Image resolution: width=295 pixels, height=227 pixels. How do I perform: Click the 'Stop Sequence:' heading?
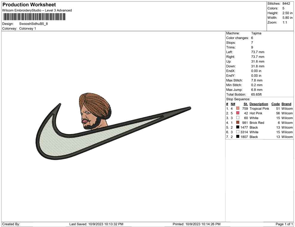(238, 99)
